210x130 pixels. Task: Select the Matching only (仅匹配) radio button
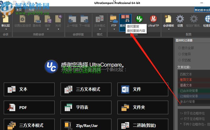(179, 60)
